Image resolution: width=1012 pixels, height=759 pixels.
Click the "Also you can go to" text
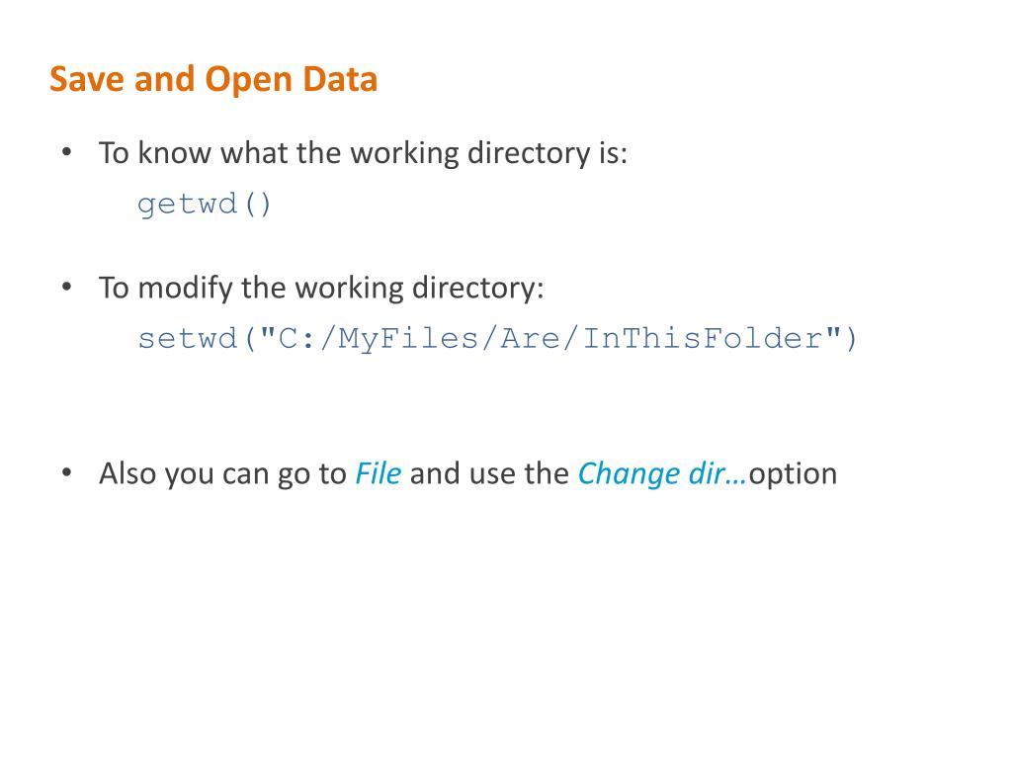[222, 473]
